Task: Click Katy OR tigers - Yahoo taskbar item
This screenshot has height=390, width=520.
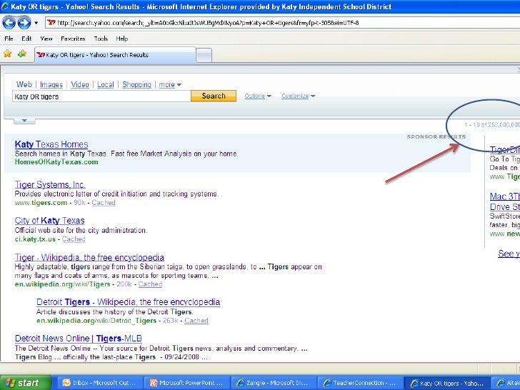Action: click(447, 383)
